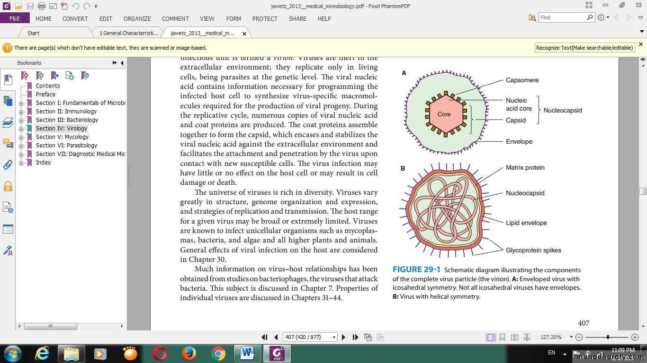Expand Section III: Bacteriology bookmark
This screenshot has width=647, height=363.
click(21, 120)
